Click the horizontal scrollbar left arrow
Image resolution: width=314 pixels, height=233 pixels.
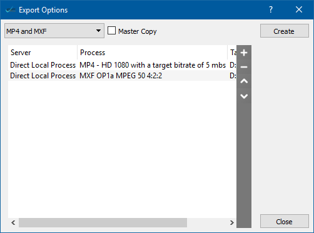coord(13,222)
